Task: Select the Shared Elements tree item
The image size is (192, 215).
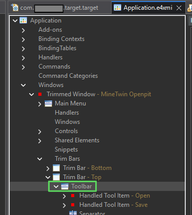Action: pyautogui.click(x=77, y=140)
